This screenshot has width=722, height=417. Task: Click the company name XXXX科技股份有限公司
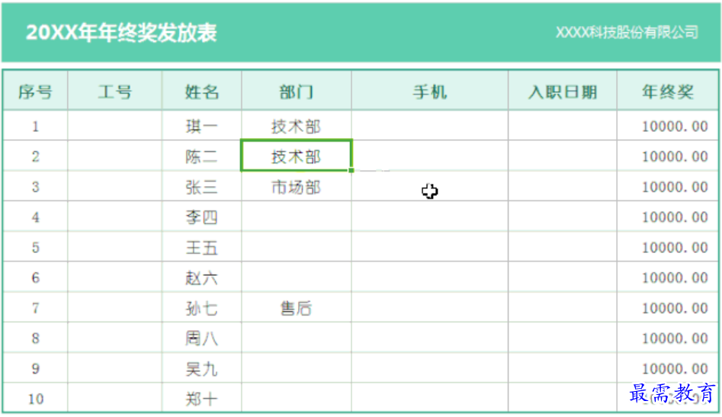627,32
